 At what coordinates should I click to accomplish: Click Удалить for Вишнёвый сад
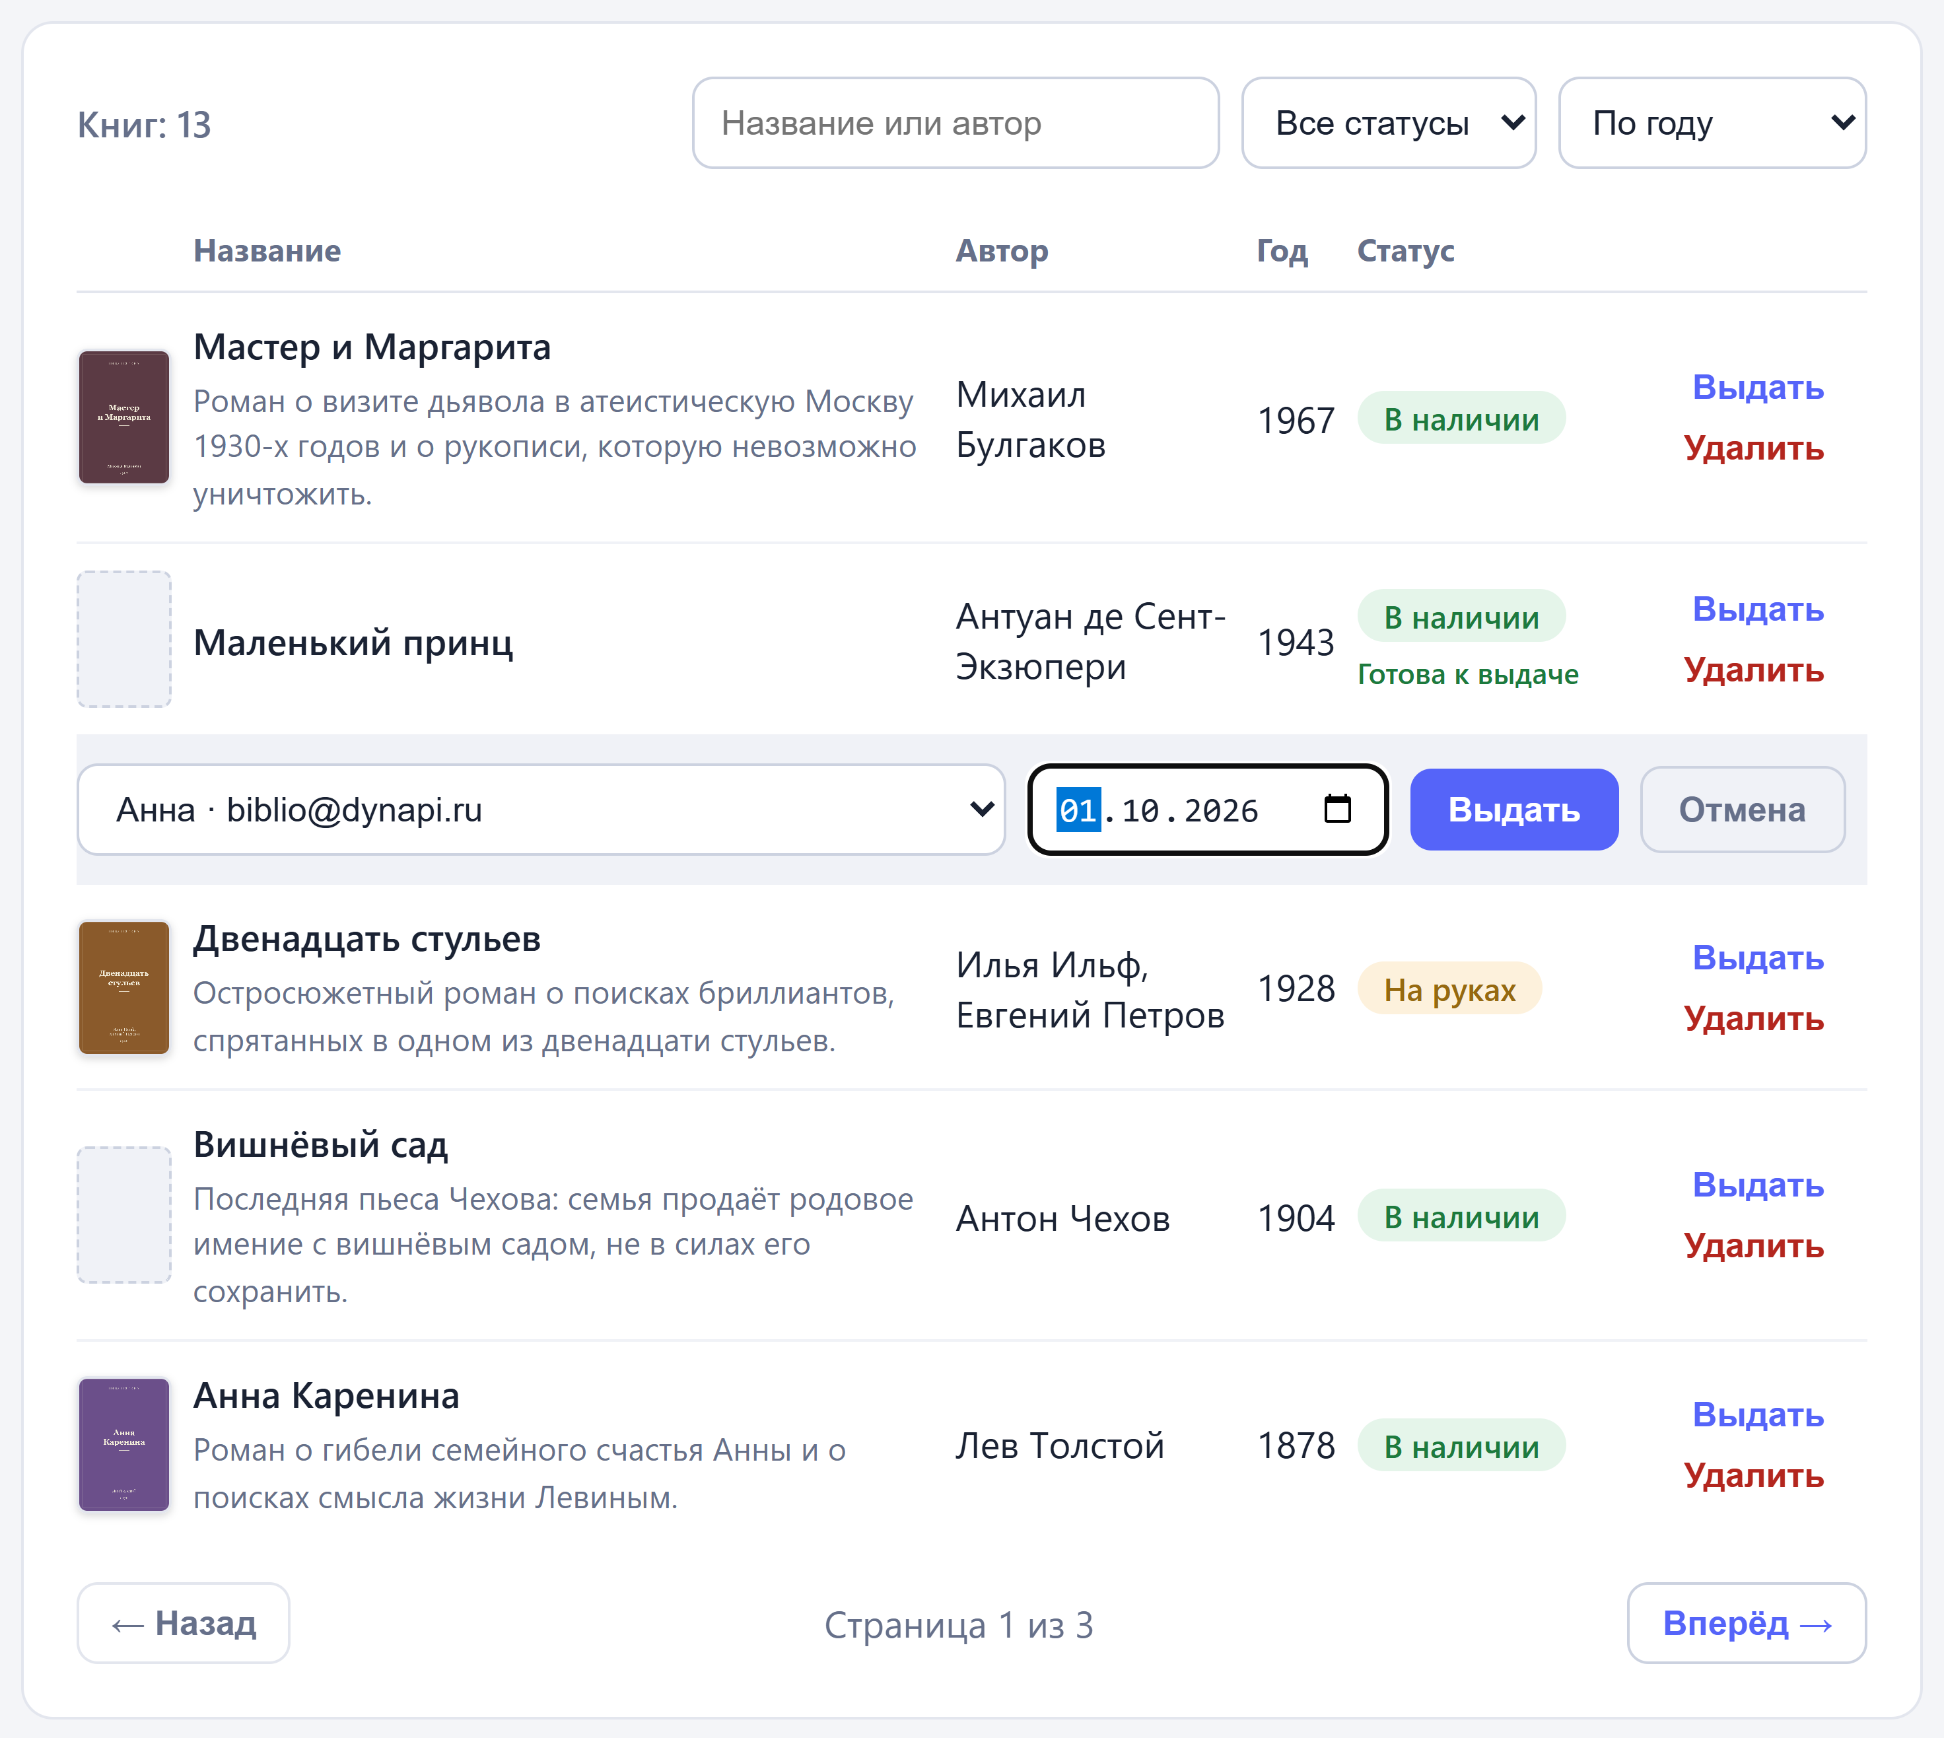1753,1245
